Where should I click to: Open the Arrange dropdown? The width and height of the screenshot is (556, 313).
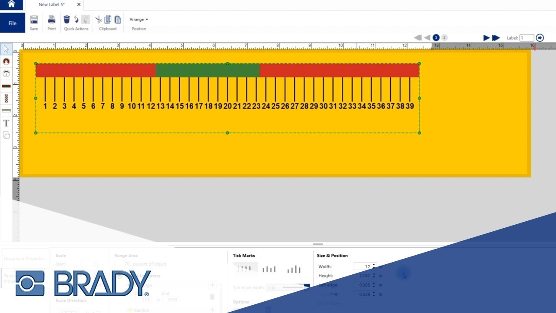tap(139, 20)
